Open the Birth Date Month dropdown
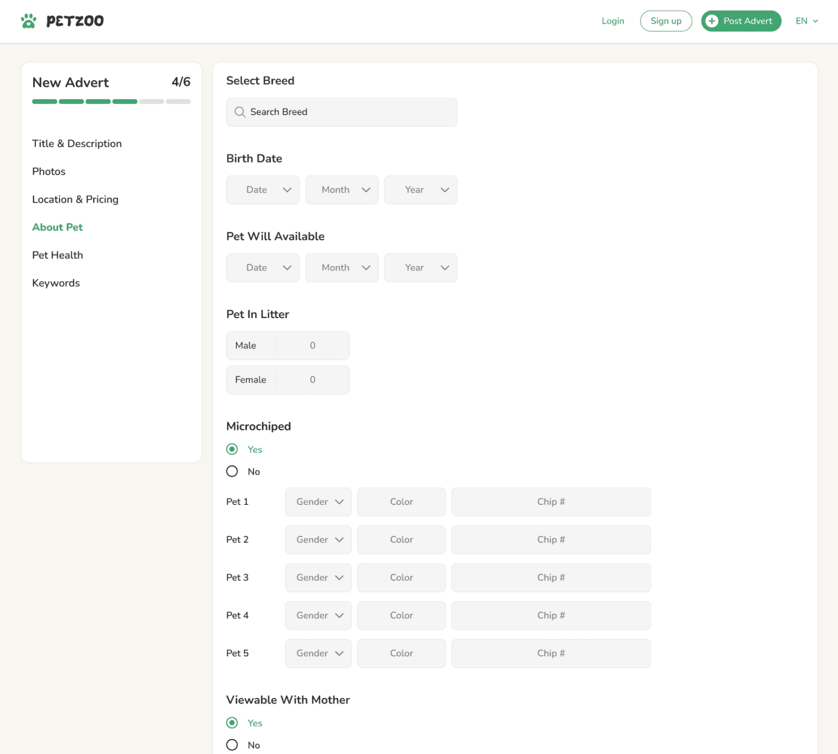This screenshot has width=838, height=754. click(x=342, y=190)
